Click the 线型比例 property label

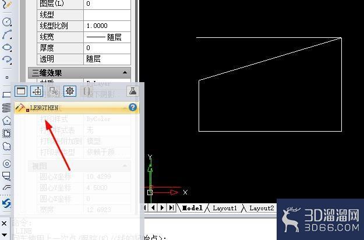coord(54,26)
